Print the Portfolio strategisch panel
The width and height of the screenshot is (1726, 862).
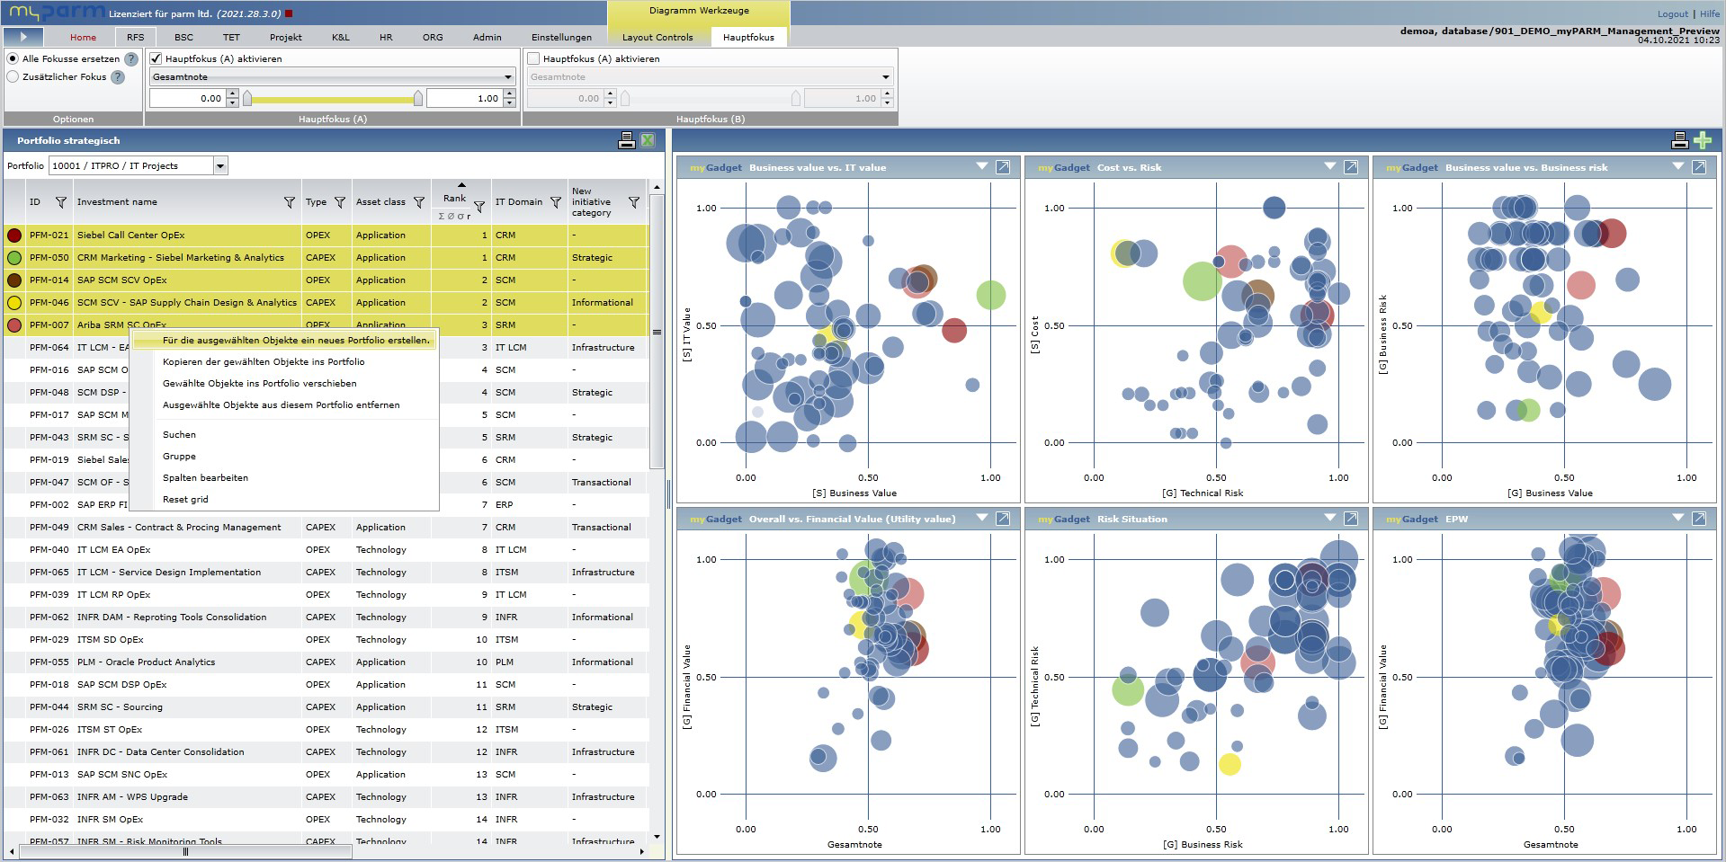pos(627,140)
